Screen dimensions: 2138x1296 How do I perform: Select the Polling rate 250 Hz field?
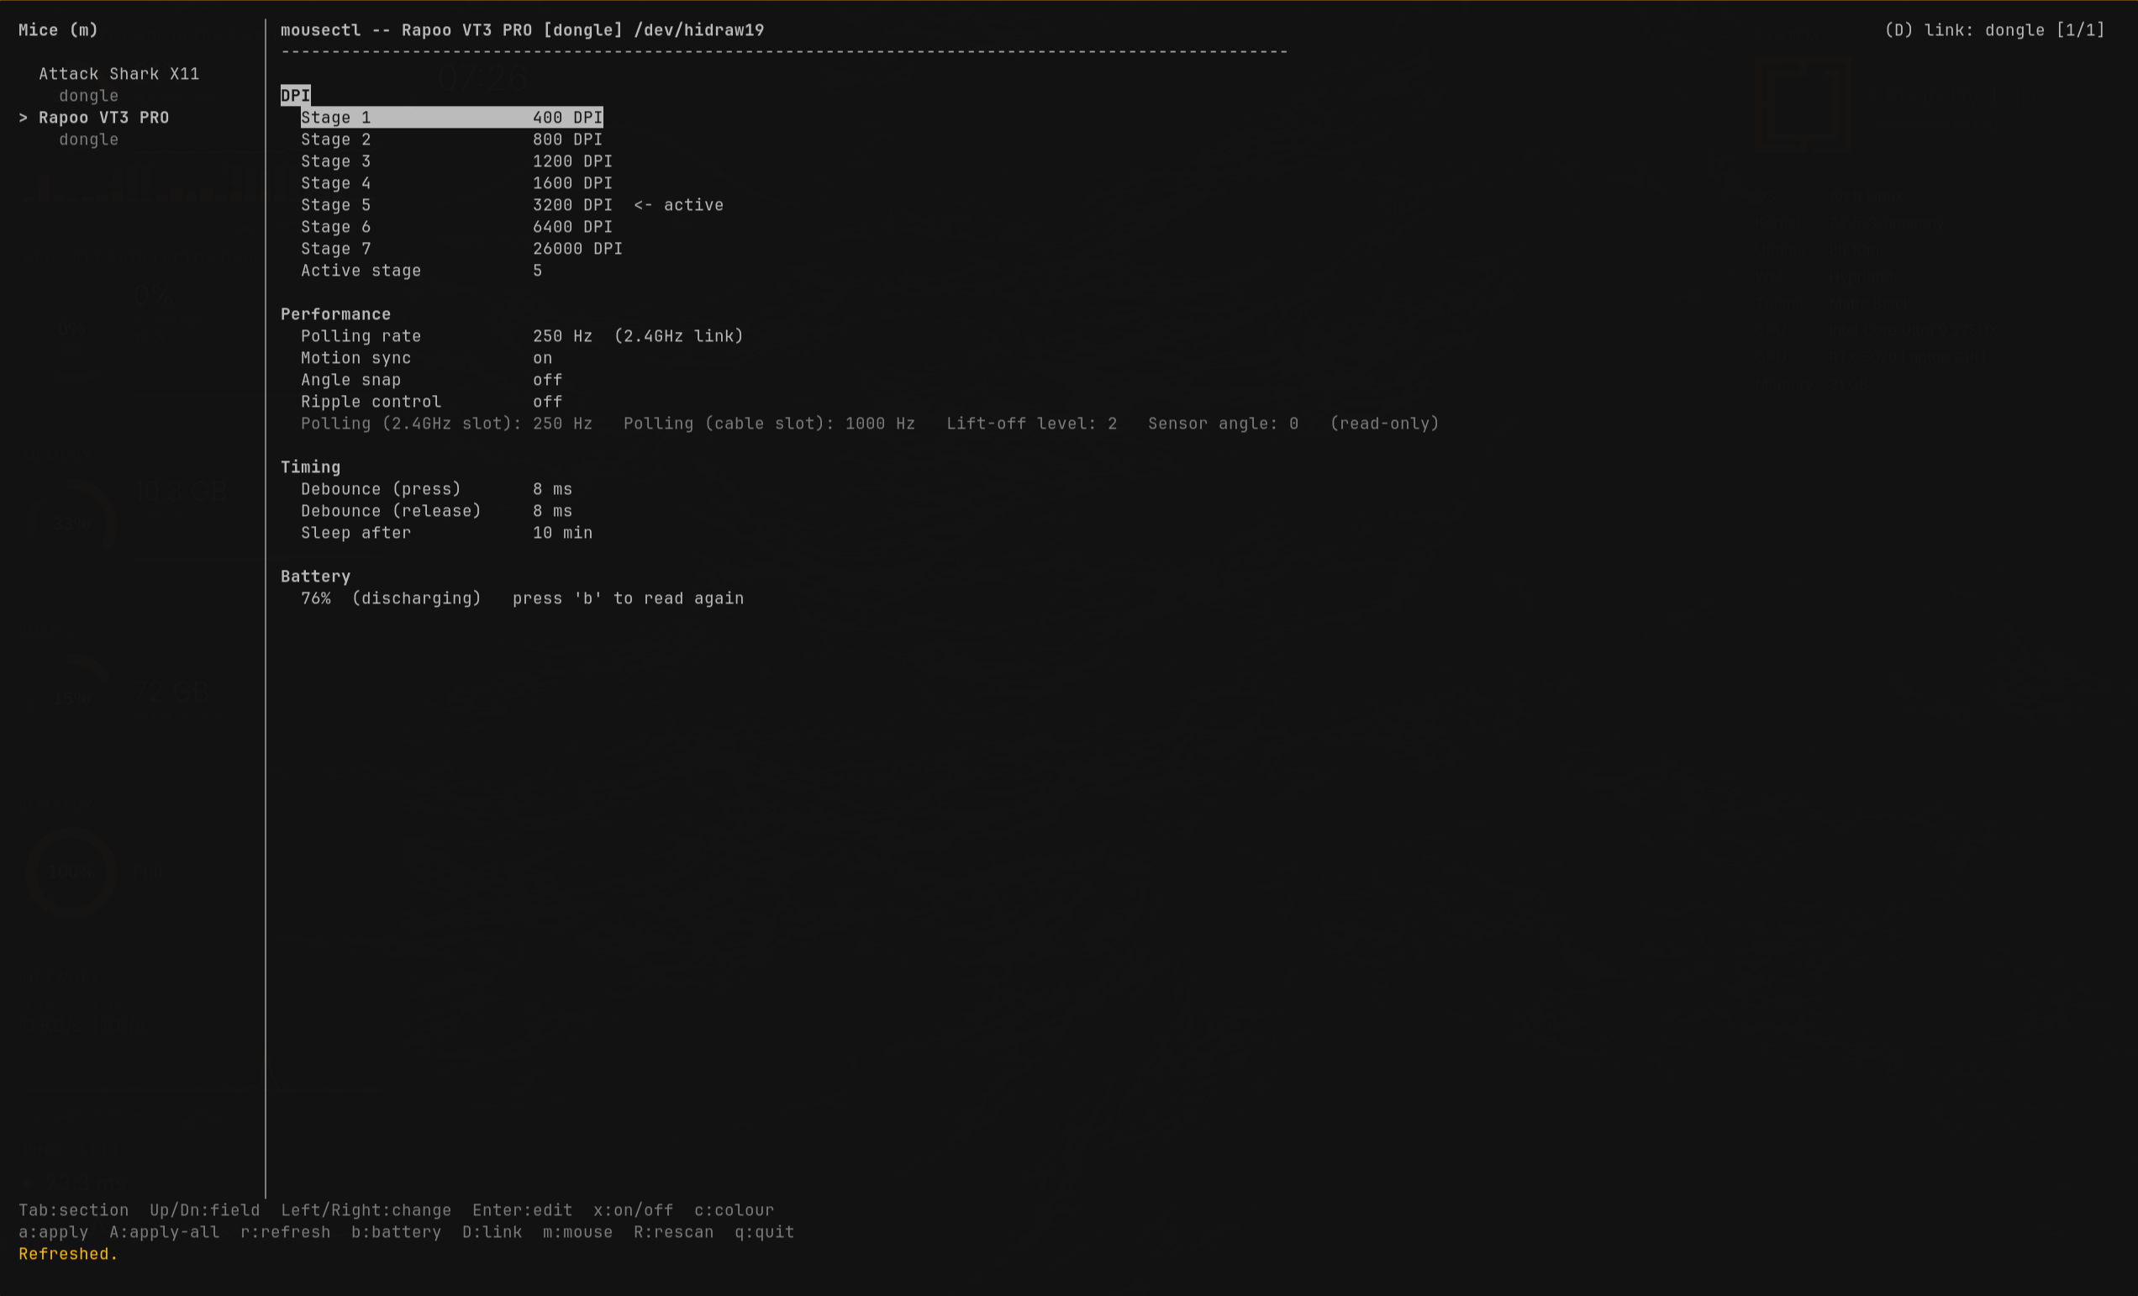(447, 335)
